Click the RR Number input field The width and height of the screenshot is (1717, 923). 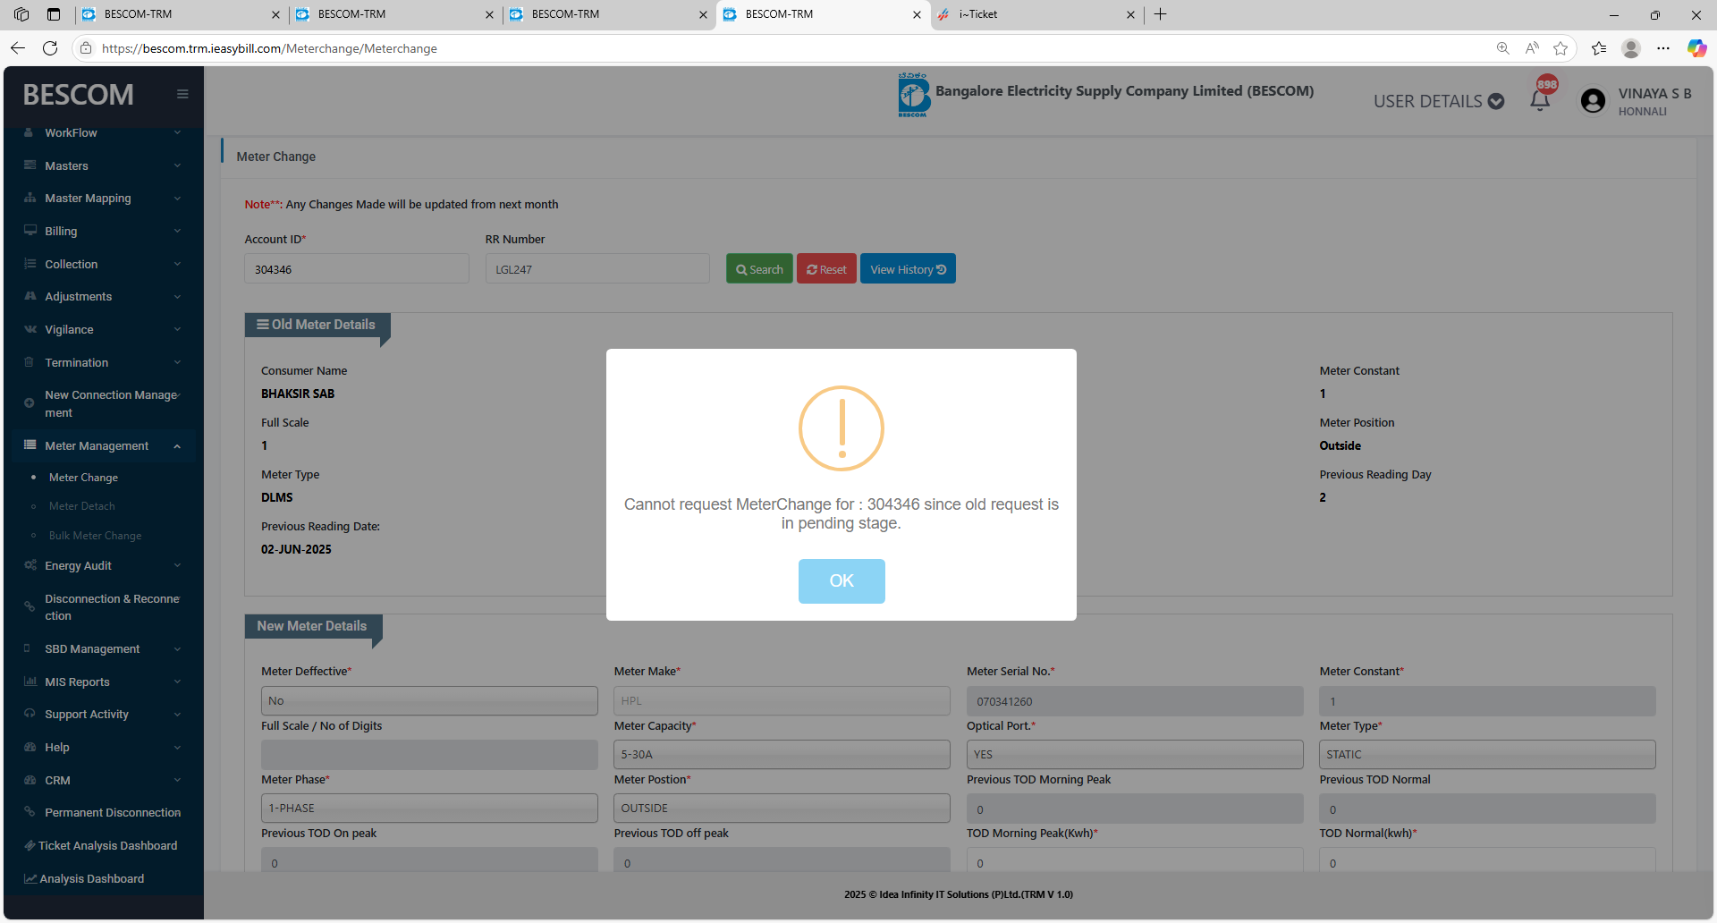pyautogui.click(x=597, y=269)
